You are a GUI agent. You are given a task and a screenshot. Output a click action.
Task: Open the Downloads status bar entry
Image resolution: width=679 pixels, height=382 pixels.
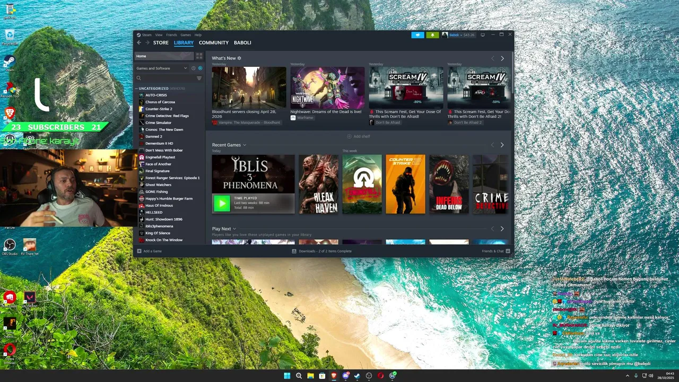tap(321, 251)
